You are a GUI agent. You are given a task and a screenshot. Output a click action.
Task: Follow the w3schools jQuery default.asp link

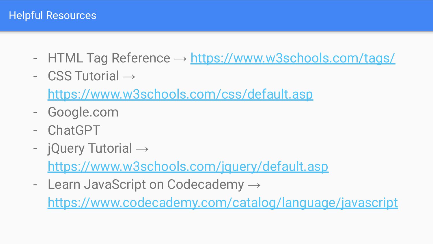(188, 167)
